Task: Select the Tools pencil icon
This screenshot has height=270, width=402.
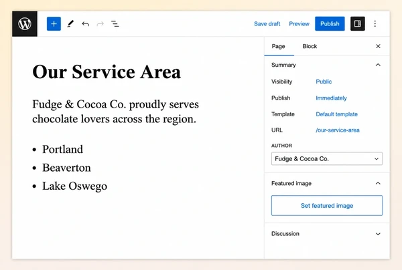Action: point(70,24)
